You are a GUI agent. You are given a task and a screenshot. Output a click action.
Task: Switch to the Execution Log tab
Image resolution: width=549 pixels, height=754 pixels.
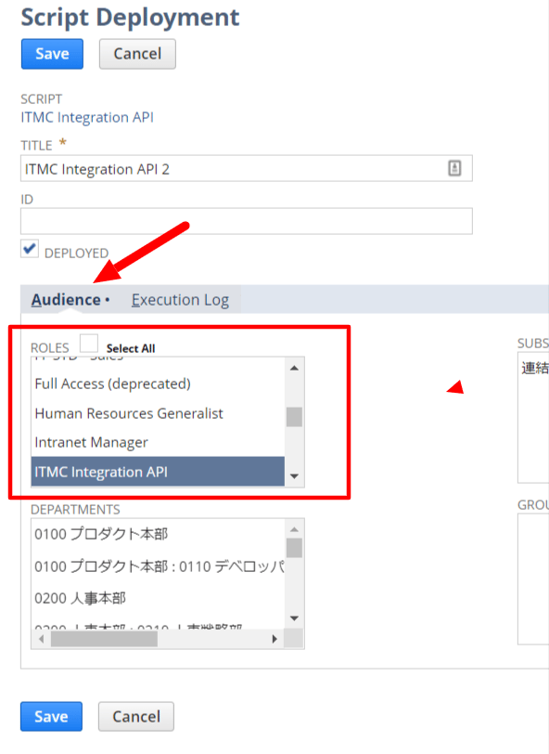click(180, 300)
